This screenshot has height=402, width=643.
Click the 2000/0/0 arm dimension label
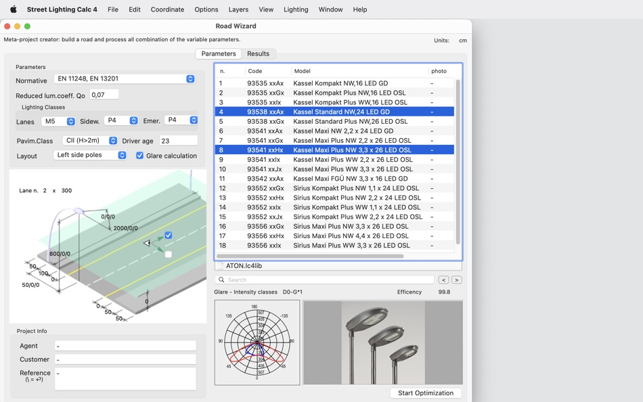click(125, 228)
